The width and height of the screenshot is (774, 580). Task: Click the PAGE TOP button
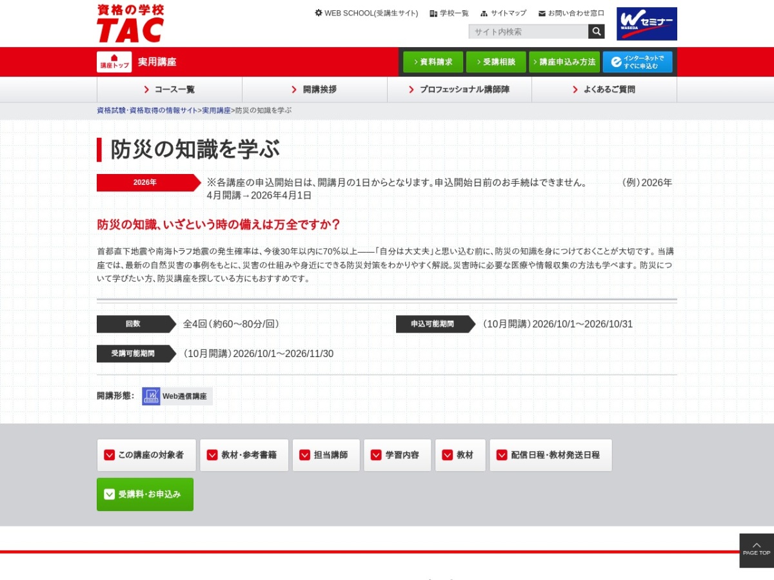[757, 550]
